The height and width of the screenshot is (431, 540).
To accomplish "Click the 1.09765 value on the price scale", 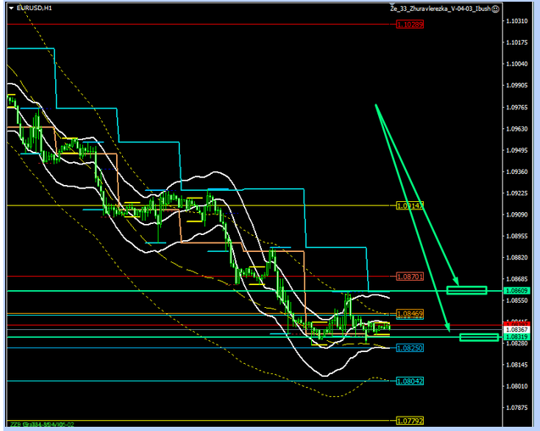I will (516, 108).
